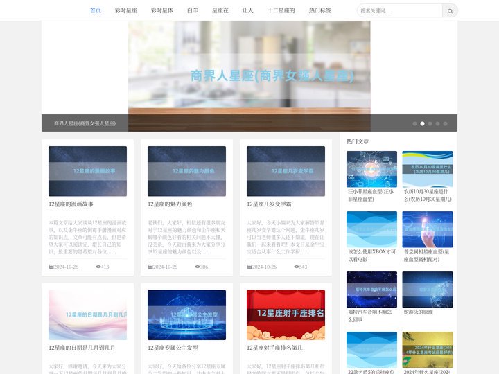This screenshot has height=374, width=499.
Task: Click eye views icon showing 413
Action: click(98, 267)
